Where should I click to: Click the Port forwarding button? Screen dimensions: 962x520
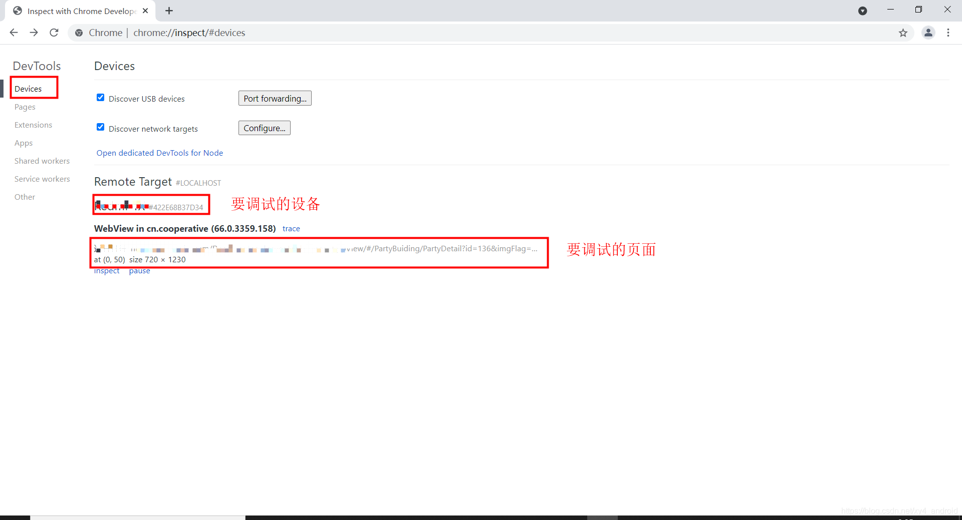pyautogui.click(x=275, y=98)
